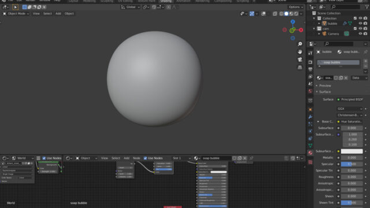370x208 pixels.
Task: Hide the Camera object with eye icon
Action: click(360, 34)
